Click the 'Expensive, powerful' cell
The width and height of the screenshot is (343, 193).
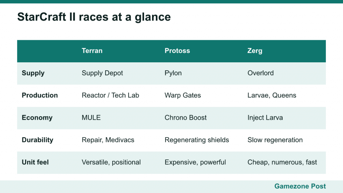(x=195, y=163)
